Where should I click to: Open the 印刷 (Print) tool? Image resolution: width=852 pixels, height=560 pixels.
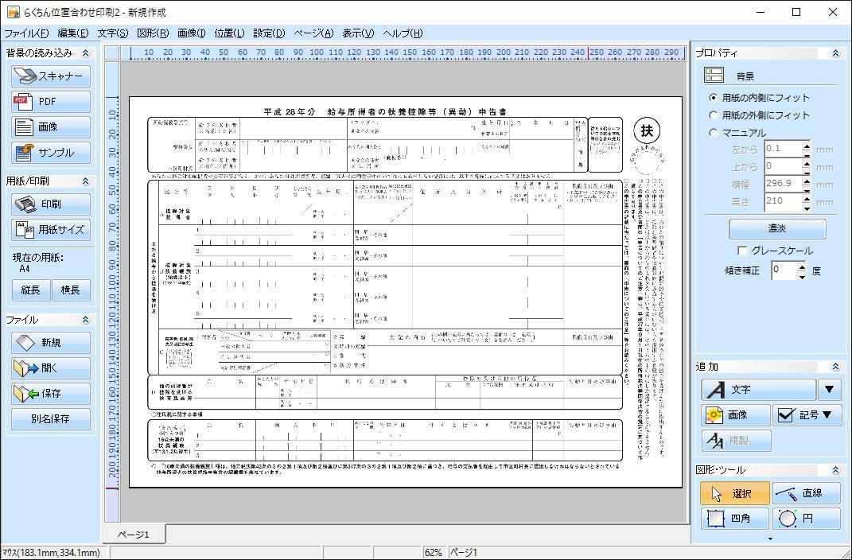click(49, 204)
